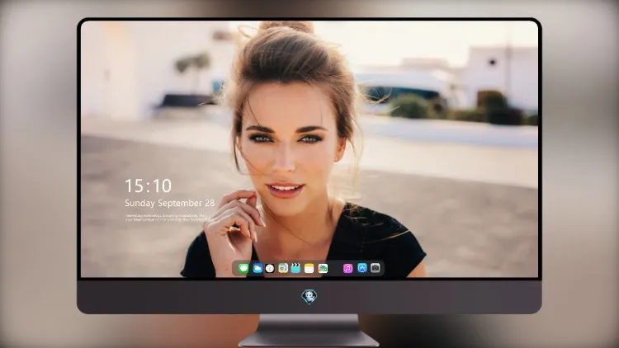Open the yellow Notes app in dock
Screen dimensions: 619x348
[309, 268]
